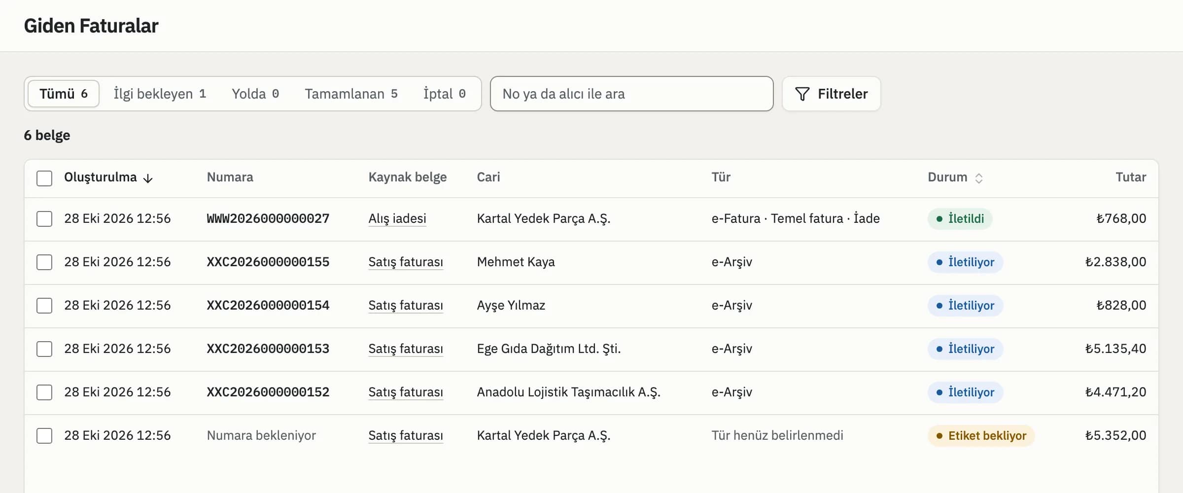Click the Tür column header
1183x493 pixels.
(721, 177)
